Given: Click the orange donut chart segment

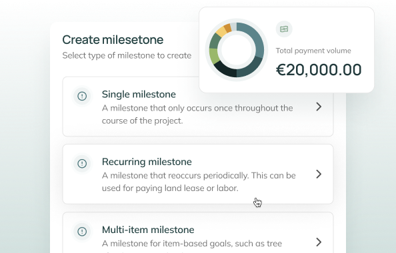Looking at the screenshot, I should [227, 28].
